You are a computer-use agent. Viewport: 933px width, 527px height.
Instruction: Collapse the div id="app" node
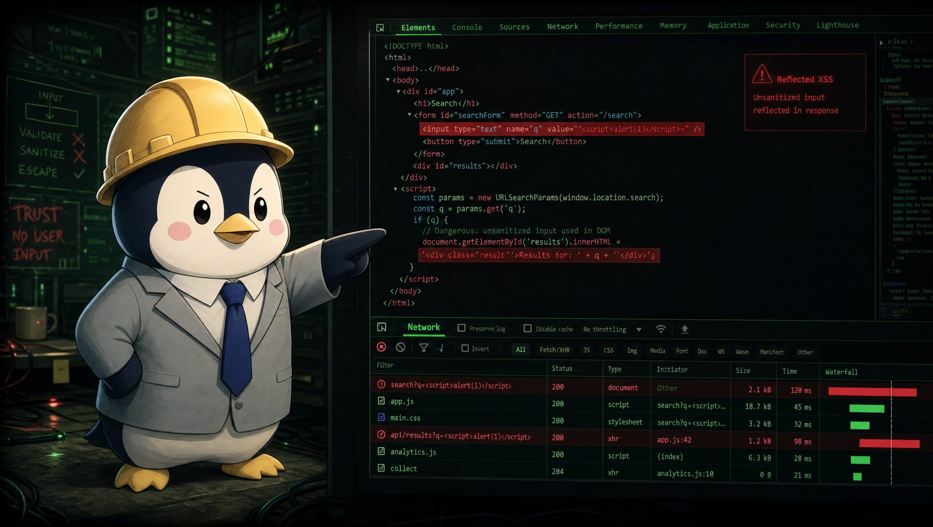click(x=398, y=91)
